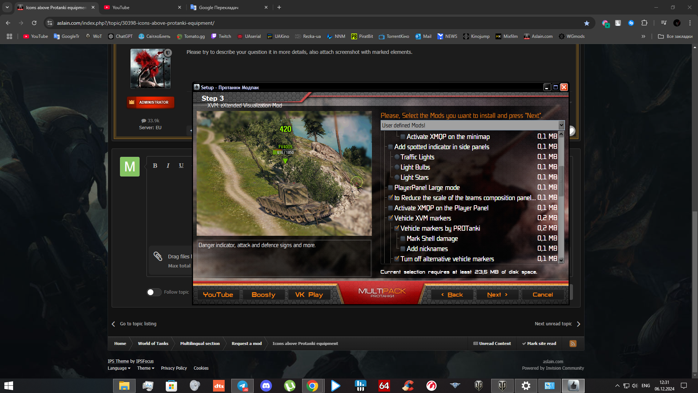This screenshot has width=698, height=393.
Task: Open the Chrome taskbar icon
Action: coord(312,386)
